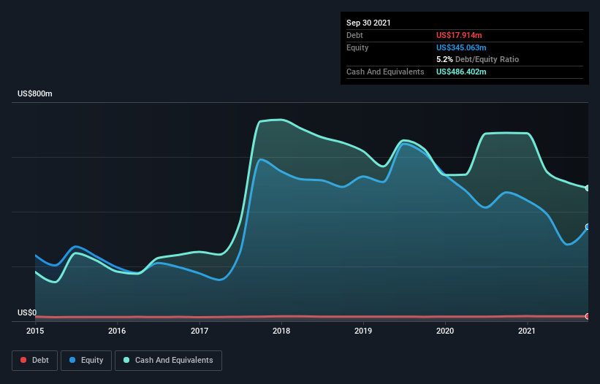This screenshot has height=384, width=600.
Task: Select the 2020 x-axis label
Action: pos(445,331)
